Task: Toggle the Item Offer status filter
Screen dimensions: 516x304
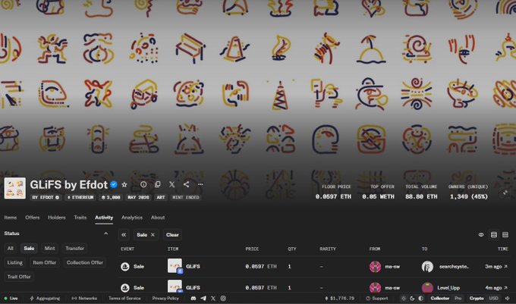Action: click(45, 262)
